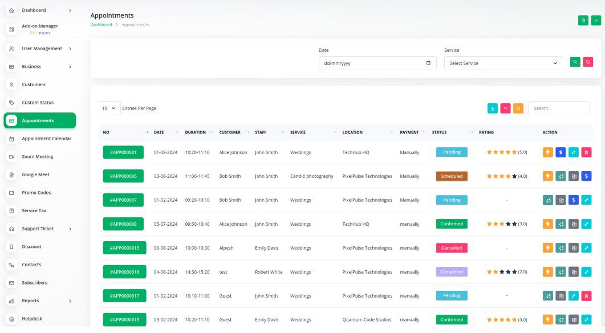Click the orange lightbulb icon for #APP000008
The height and width of the screenshot is (333, 605).
point(548,224)
